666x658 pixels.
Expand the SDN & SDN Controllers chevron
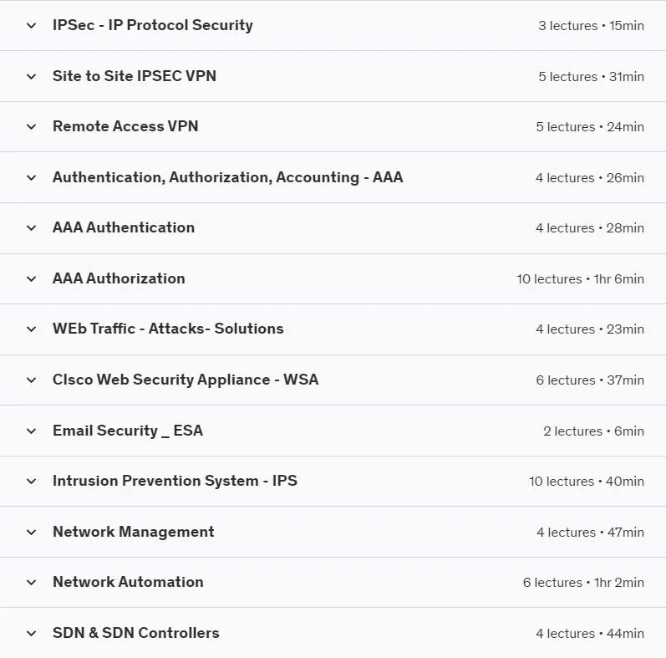(x=32, y=634)
